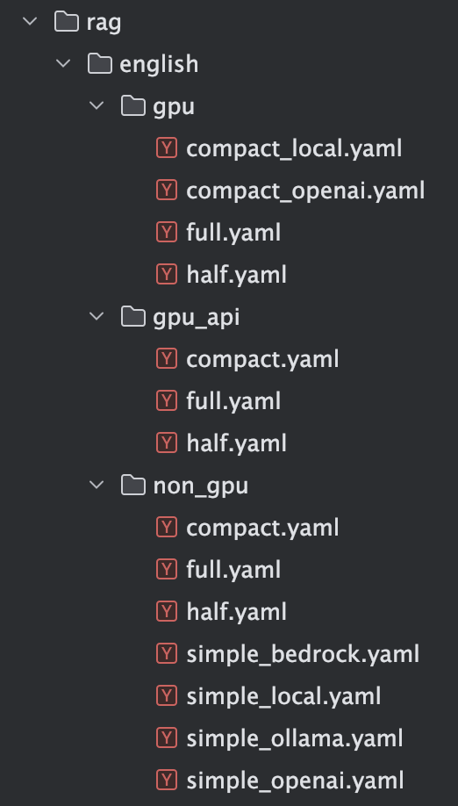This screenshot has height=806, width=458.
Task: Click YAML icon of compact_local.yaml
Action: [167, 148]
